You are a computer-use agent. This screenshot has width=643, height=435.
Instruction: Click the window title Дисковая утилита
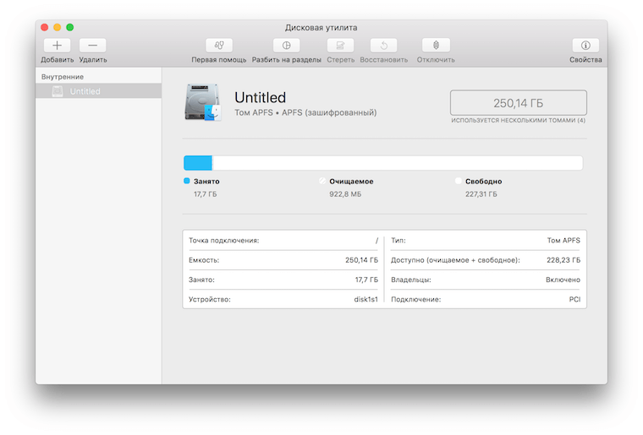point(321,27)
